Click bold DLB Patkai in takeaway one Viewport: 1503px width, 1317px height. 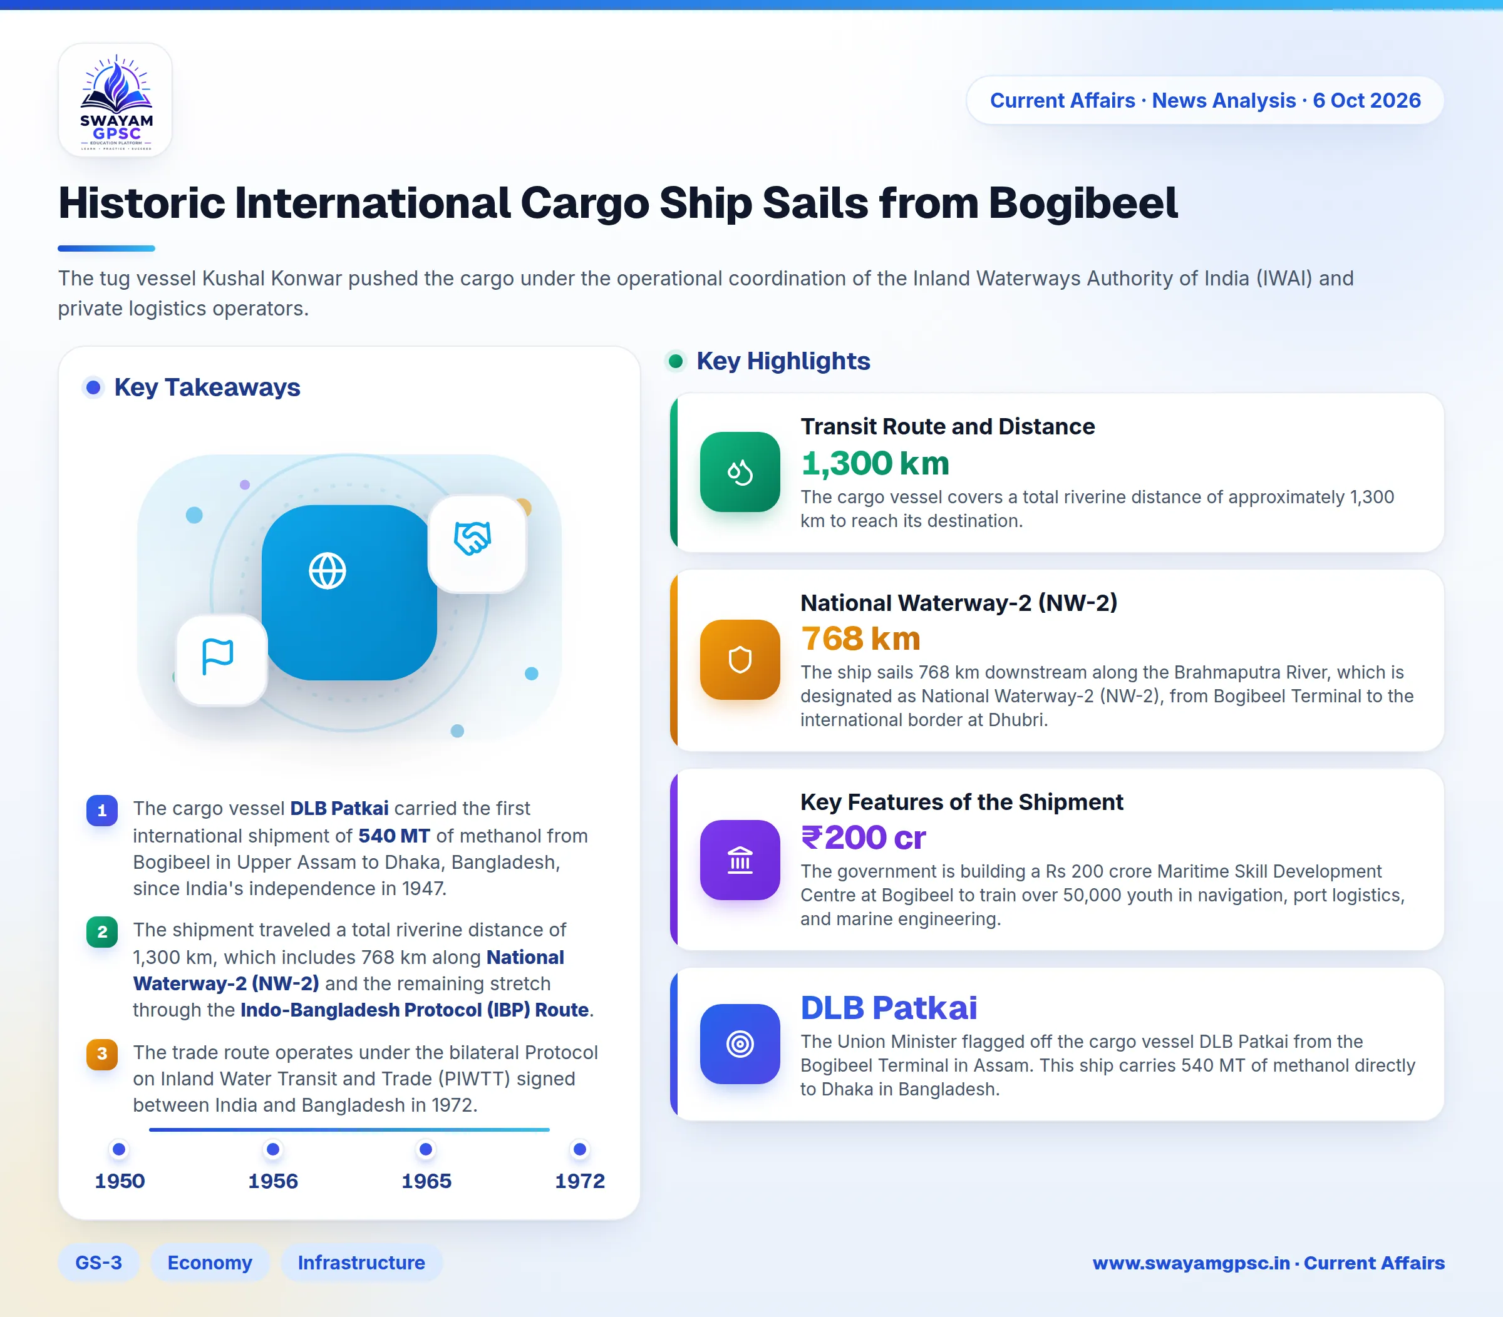click(x=339, y=809)
